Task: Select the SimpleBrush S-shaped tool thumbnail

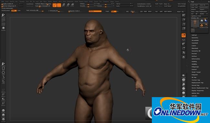Action: (202, 26)
